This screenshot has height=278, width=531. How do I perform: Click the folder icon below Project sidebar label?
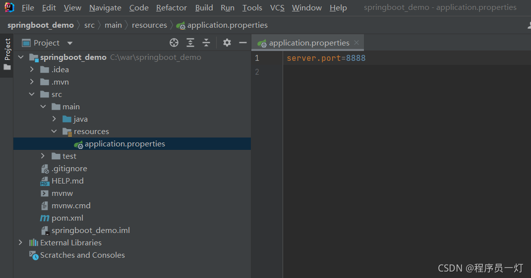point(7,67)
